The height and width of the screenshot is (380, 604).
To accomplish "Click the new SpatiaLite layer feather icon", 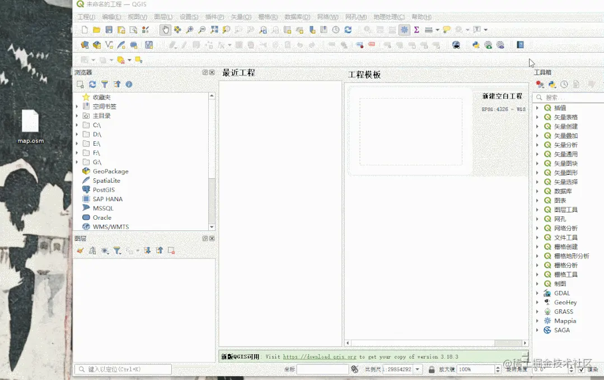I will 121,45.
